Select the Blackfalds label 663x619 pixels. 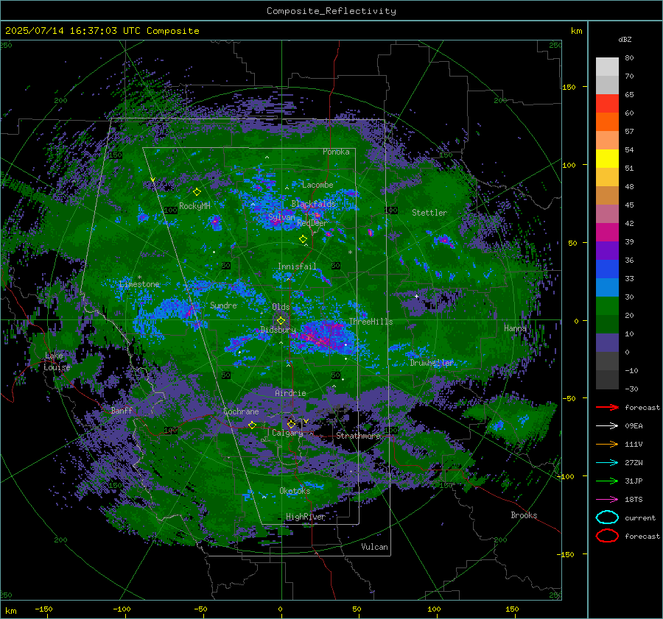click(313, 204)
